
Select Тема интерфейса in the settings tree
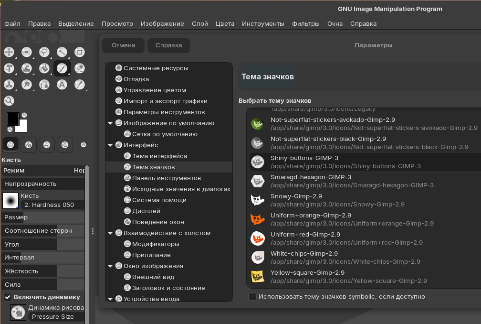169,156
